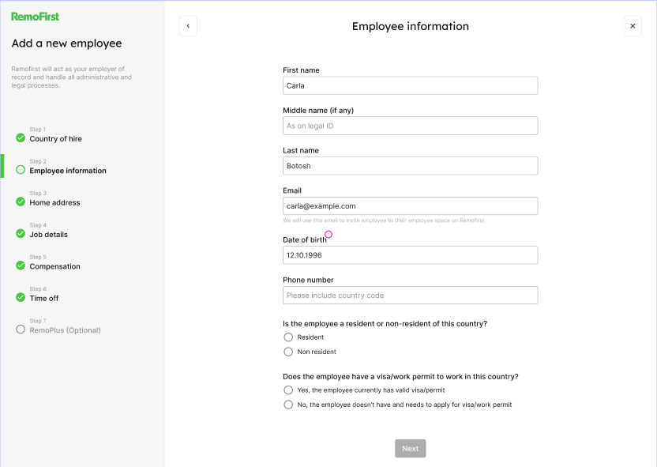Go to the Compensation step label
The height and width of the screenshot is (467, 657).
pos(54,266)
